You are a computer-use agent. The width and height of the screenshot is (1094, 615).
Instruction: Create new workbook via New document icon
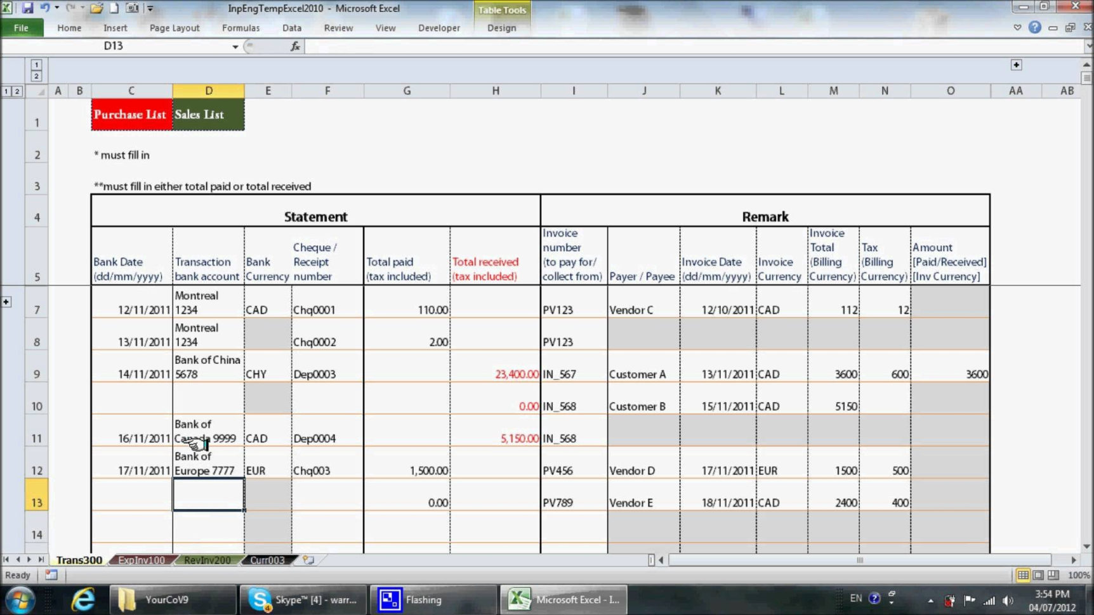(x=114, y=8)
